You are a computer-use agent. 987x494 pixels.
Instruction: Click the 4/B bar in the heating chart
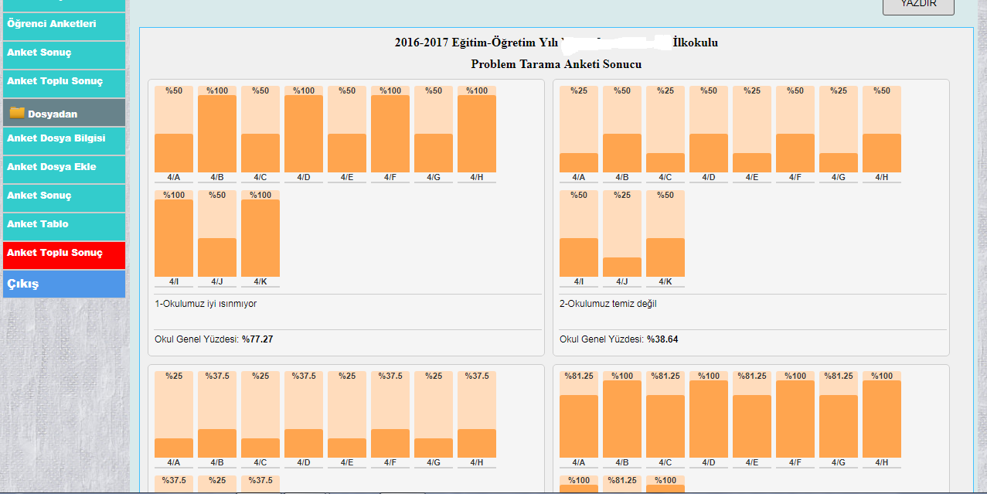click(217, 133)
